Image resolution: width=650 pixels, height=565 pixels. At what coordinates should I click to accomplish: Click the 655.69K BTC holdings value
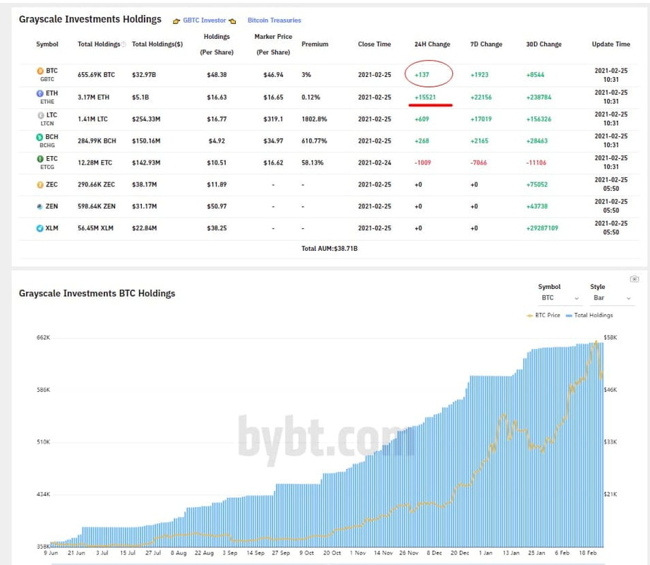(96, 75)
